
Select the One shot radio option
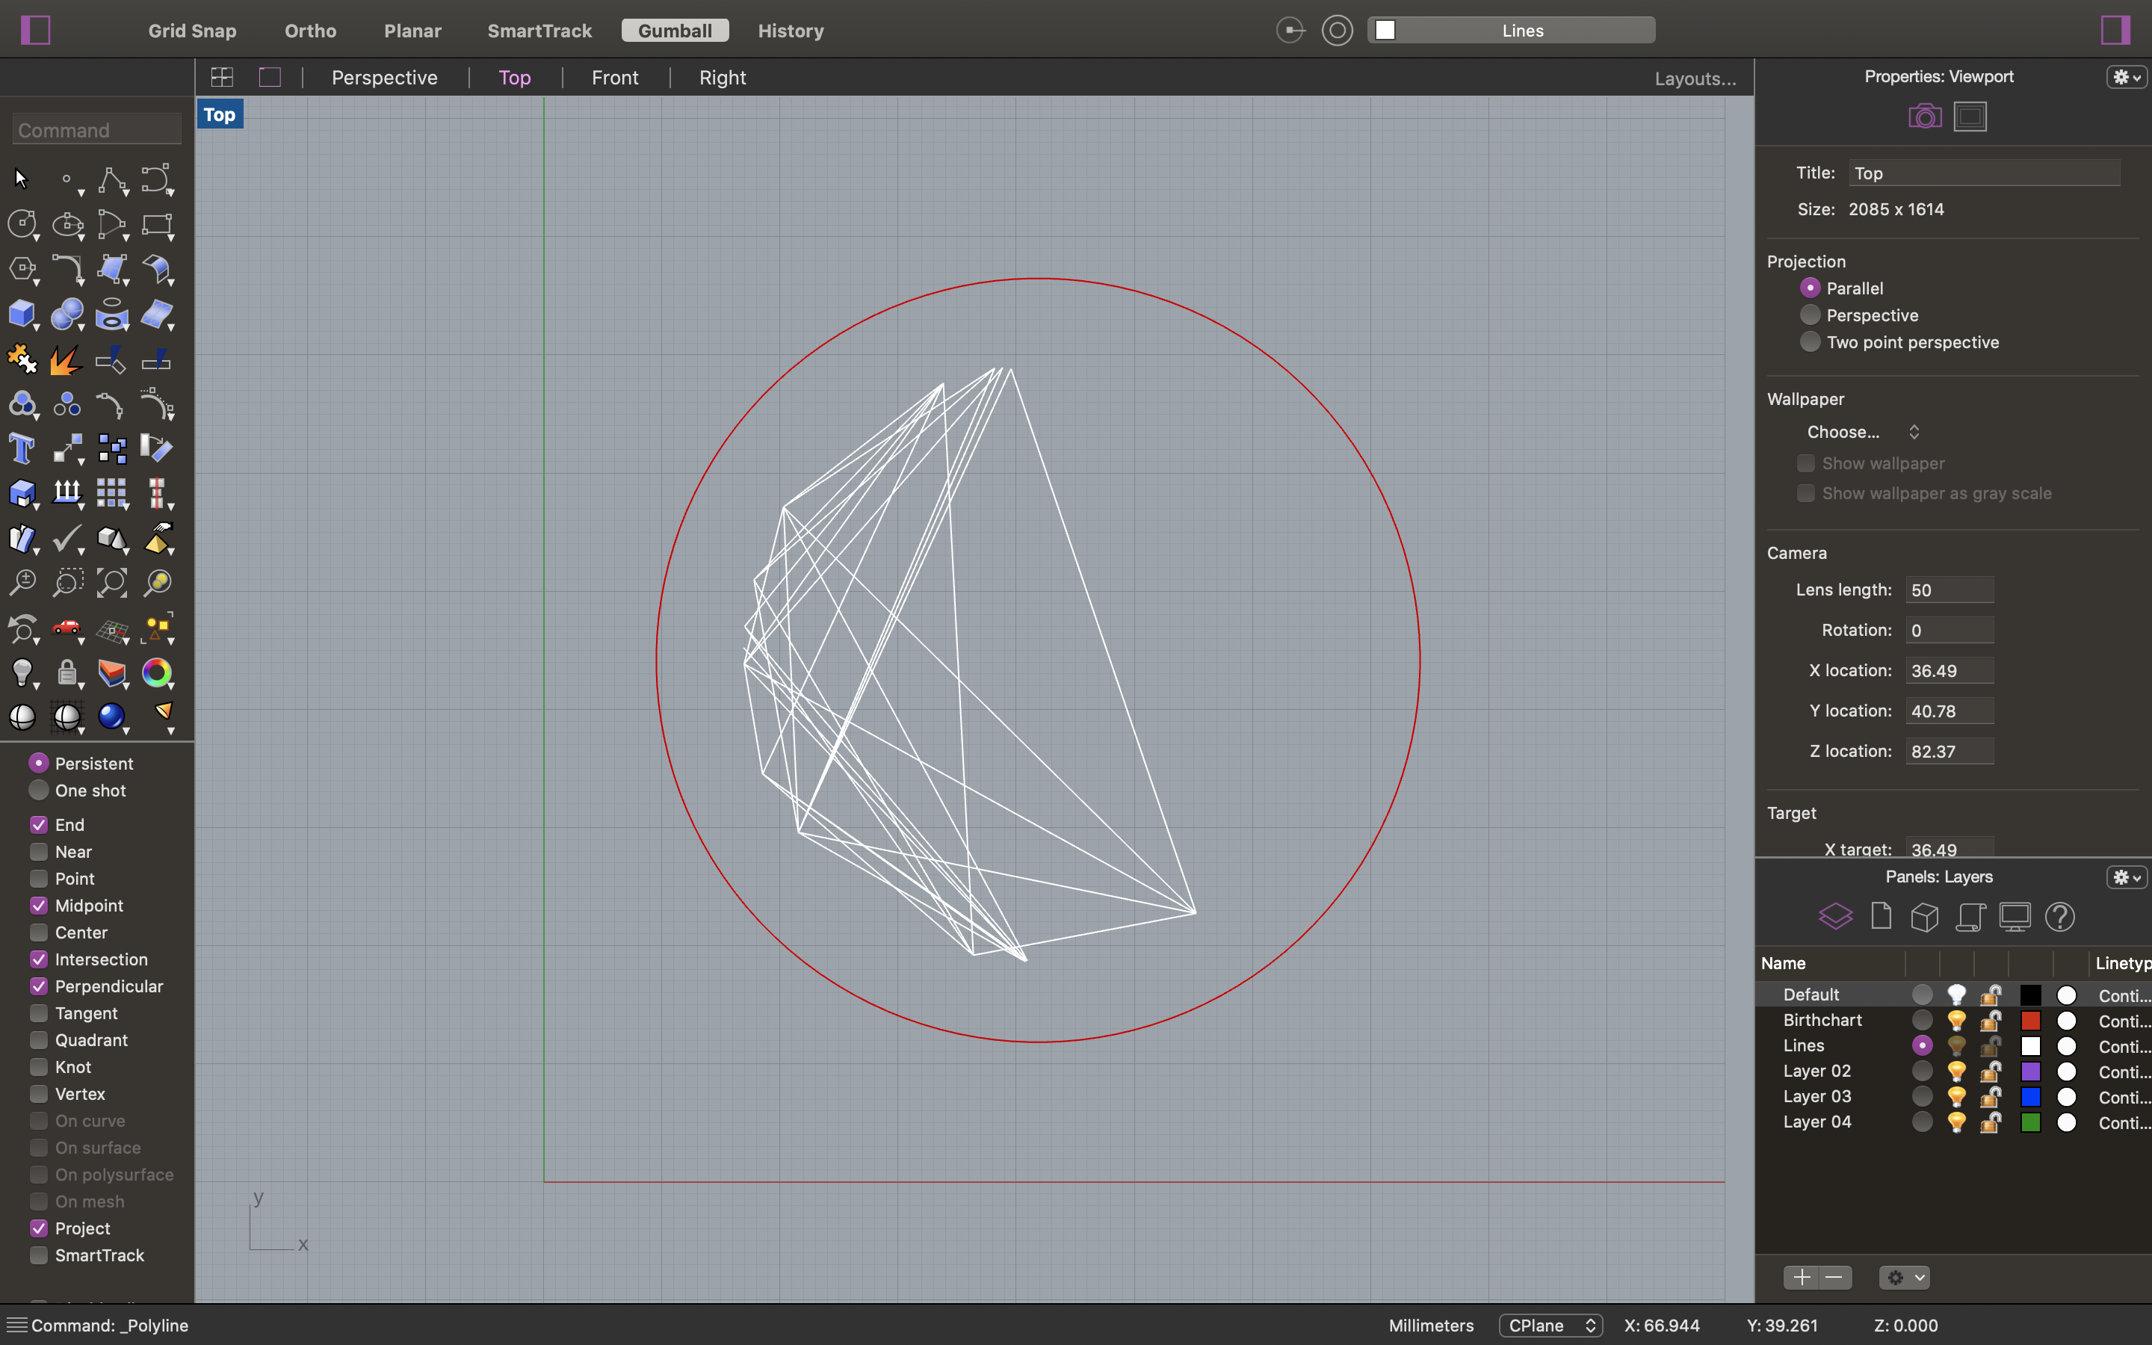[38, 790]
